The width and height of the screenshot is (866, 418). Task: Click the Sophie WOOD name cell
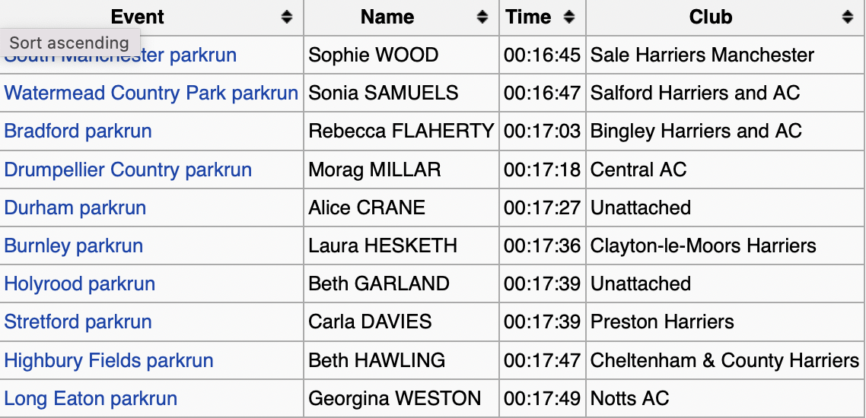point(373,55)
